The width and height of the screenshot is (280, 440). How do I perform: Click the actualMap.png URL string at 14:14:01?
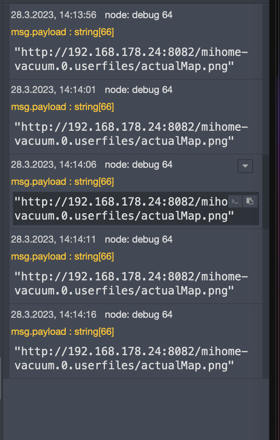(131, 134)
